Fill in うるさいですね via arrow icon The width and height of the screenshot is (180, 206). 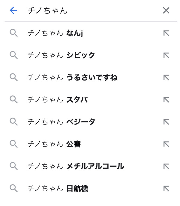(x=166, y=78)
